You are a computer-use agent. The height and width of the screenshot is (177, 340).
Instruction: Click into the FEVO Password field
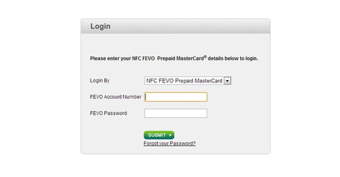click(x=176, y=113)
